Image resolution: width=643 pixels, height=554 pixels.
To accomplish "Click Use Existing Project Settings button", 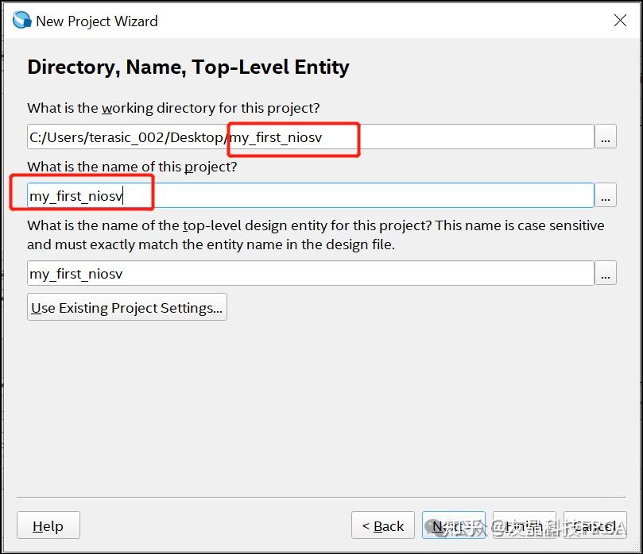I will pos(127,308).
